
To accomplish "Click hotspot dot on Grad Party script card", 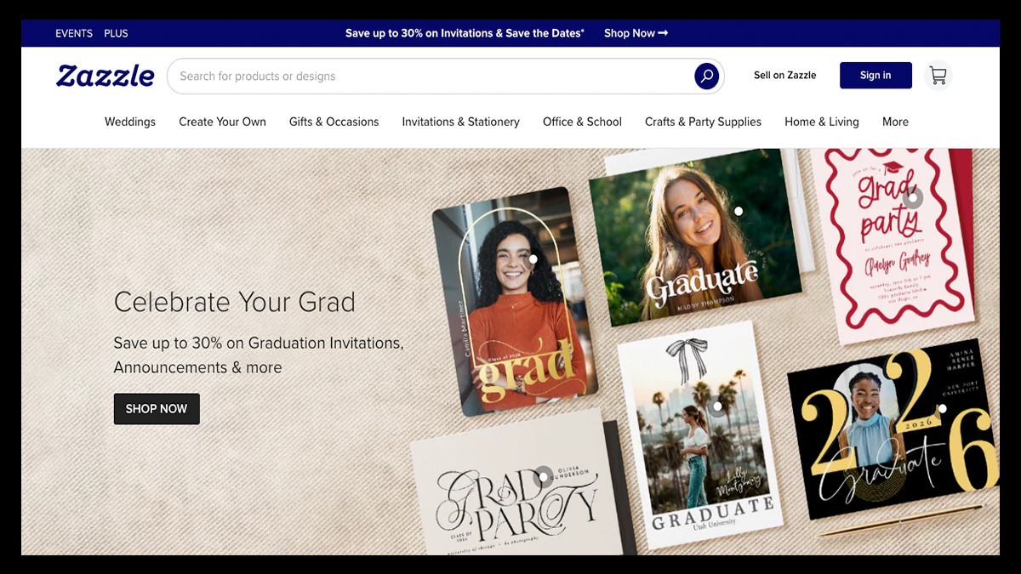I will 543,476.
